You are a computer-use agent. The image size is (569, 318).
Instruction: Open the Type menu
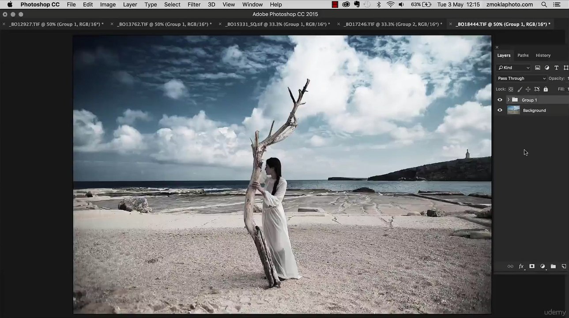151,4
